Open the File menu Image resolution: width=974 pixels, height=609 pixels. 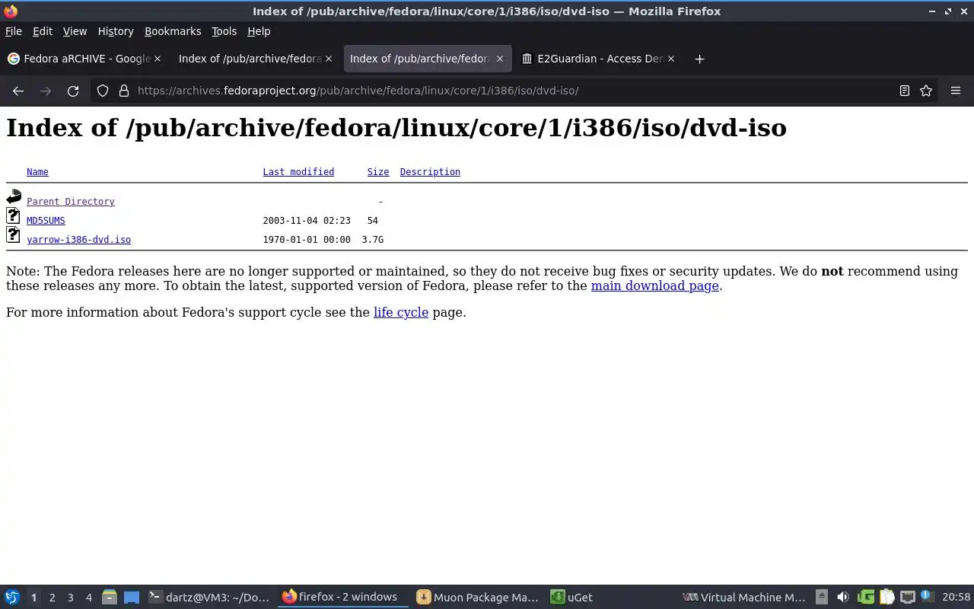[x=14, y=31]
